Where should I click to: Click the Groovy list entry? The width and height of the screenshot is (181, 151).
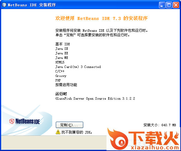61,76
